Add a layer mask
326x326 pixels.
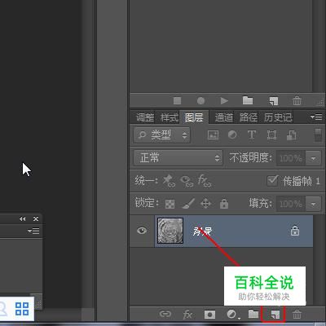pos(209,315)
